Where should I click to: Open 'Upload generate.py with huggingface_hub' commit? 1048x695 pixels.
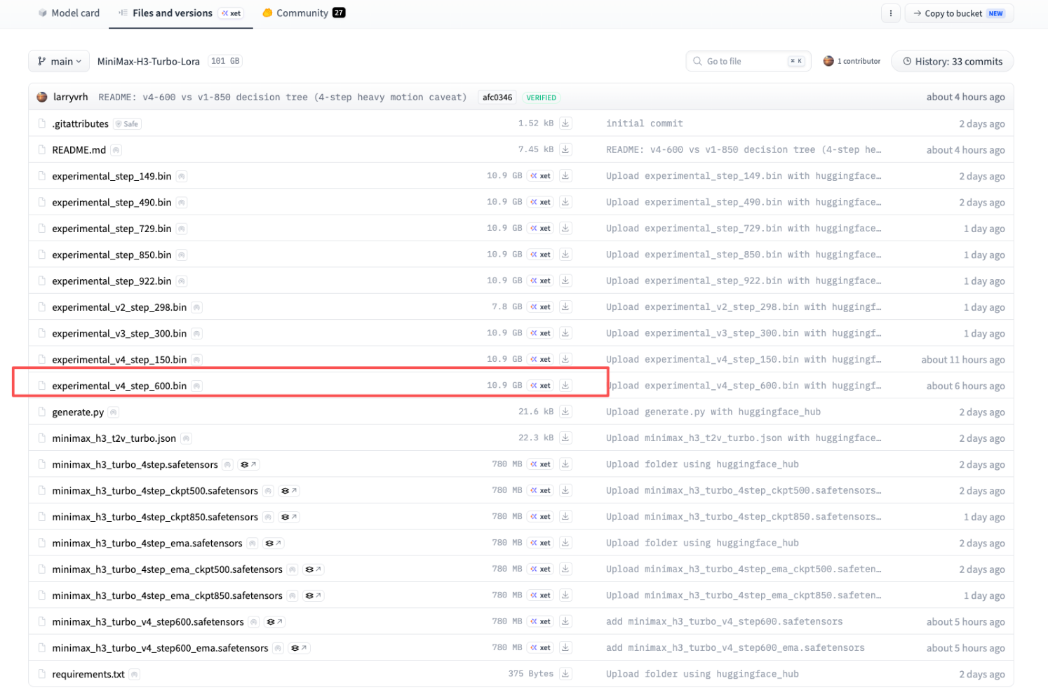[713, 412]
